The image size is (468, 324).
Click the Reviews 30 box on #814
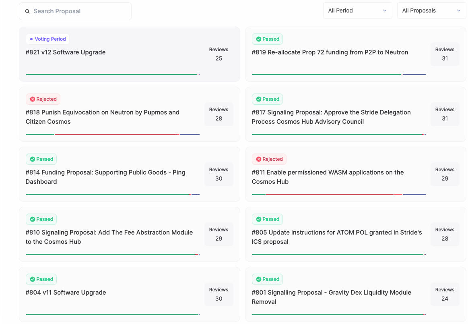click(219, 174)
